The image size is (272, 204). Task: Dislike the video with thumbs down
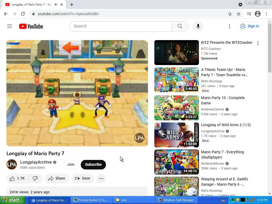(35, 178)
